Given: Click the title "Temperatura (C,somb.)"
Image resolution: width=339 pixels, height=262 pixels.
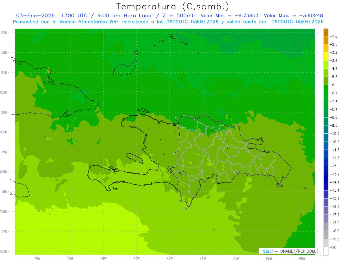Looking at the screenshot, I should coord(173,6).
